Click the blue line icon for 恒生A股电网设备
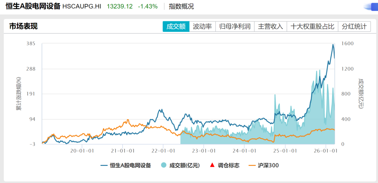 [x=104, y=166]
